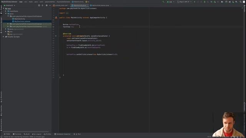This screenshot has width=246, height=138.
Task: Open the Build tool window
Action: coord(27,134)
